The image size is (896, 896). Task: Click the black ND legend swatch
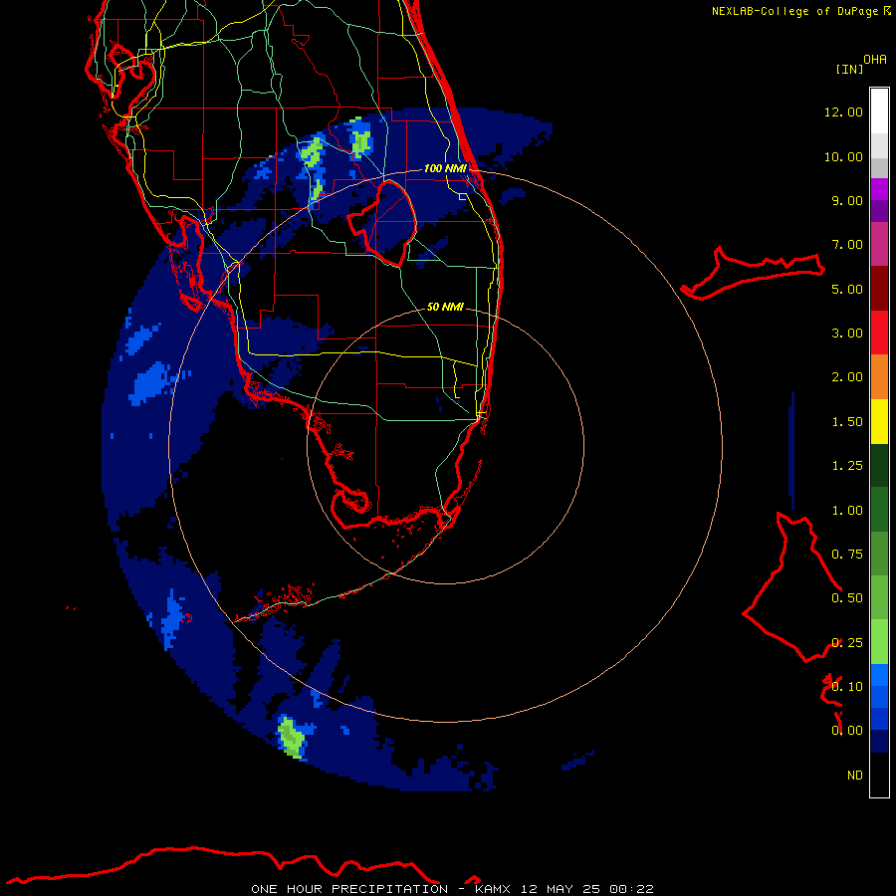coord(879,775)
